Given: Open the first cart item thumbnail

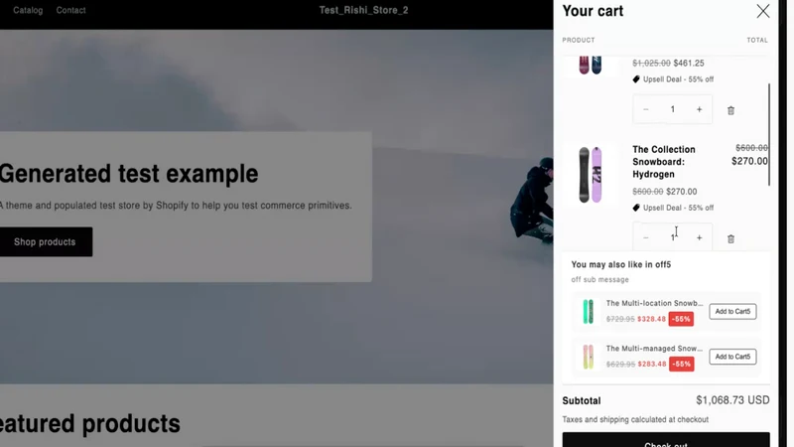Looking at the screenshot, I should pyautogui.click(x=590, y=66).
